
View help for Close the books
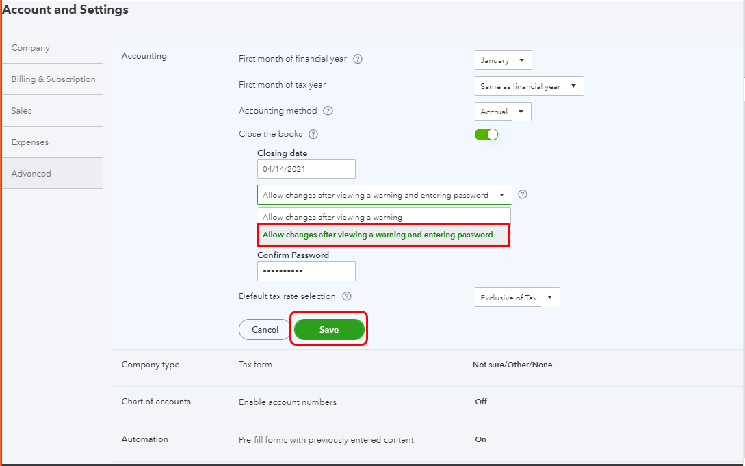[x=313, y=134]
